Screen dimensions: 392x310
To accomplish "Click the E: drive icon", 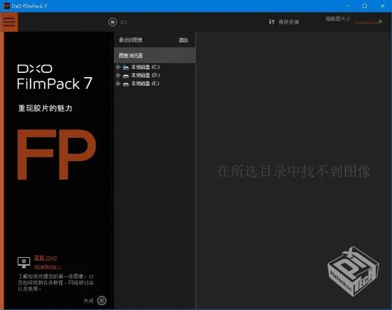I will tap(126, 84).
